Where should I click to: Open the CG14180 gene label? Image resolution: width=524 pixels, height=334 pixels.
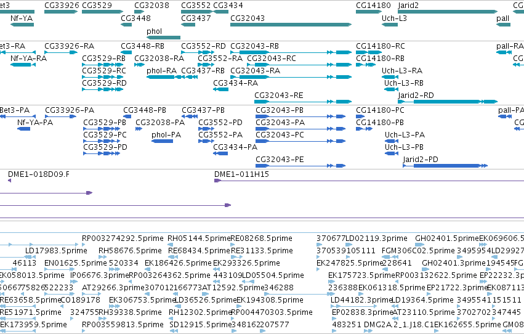tap(373, 6)
